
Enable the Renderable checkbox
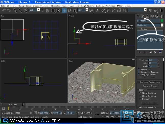[x=139, y=70]
